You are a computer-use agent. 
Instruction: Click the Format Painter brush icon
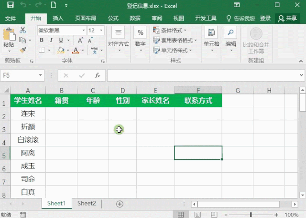click(23, 50)
